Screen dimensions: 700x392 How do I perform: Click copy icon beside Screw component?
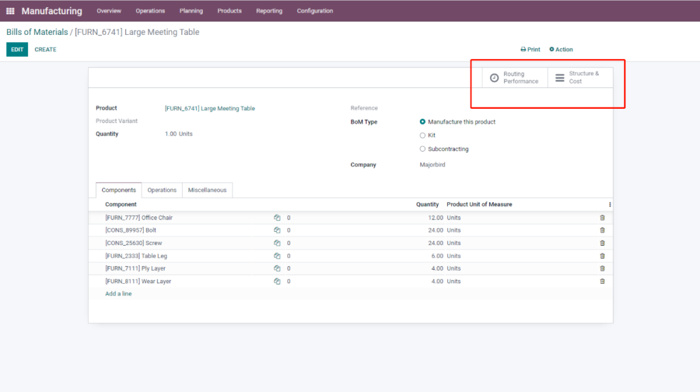(x=277, y=243)
